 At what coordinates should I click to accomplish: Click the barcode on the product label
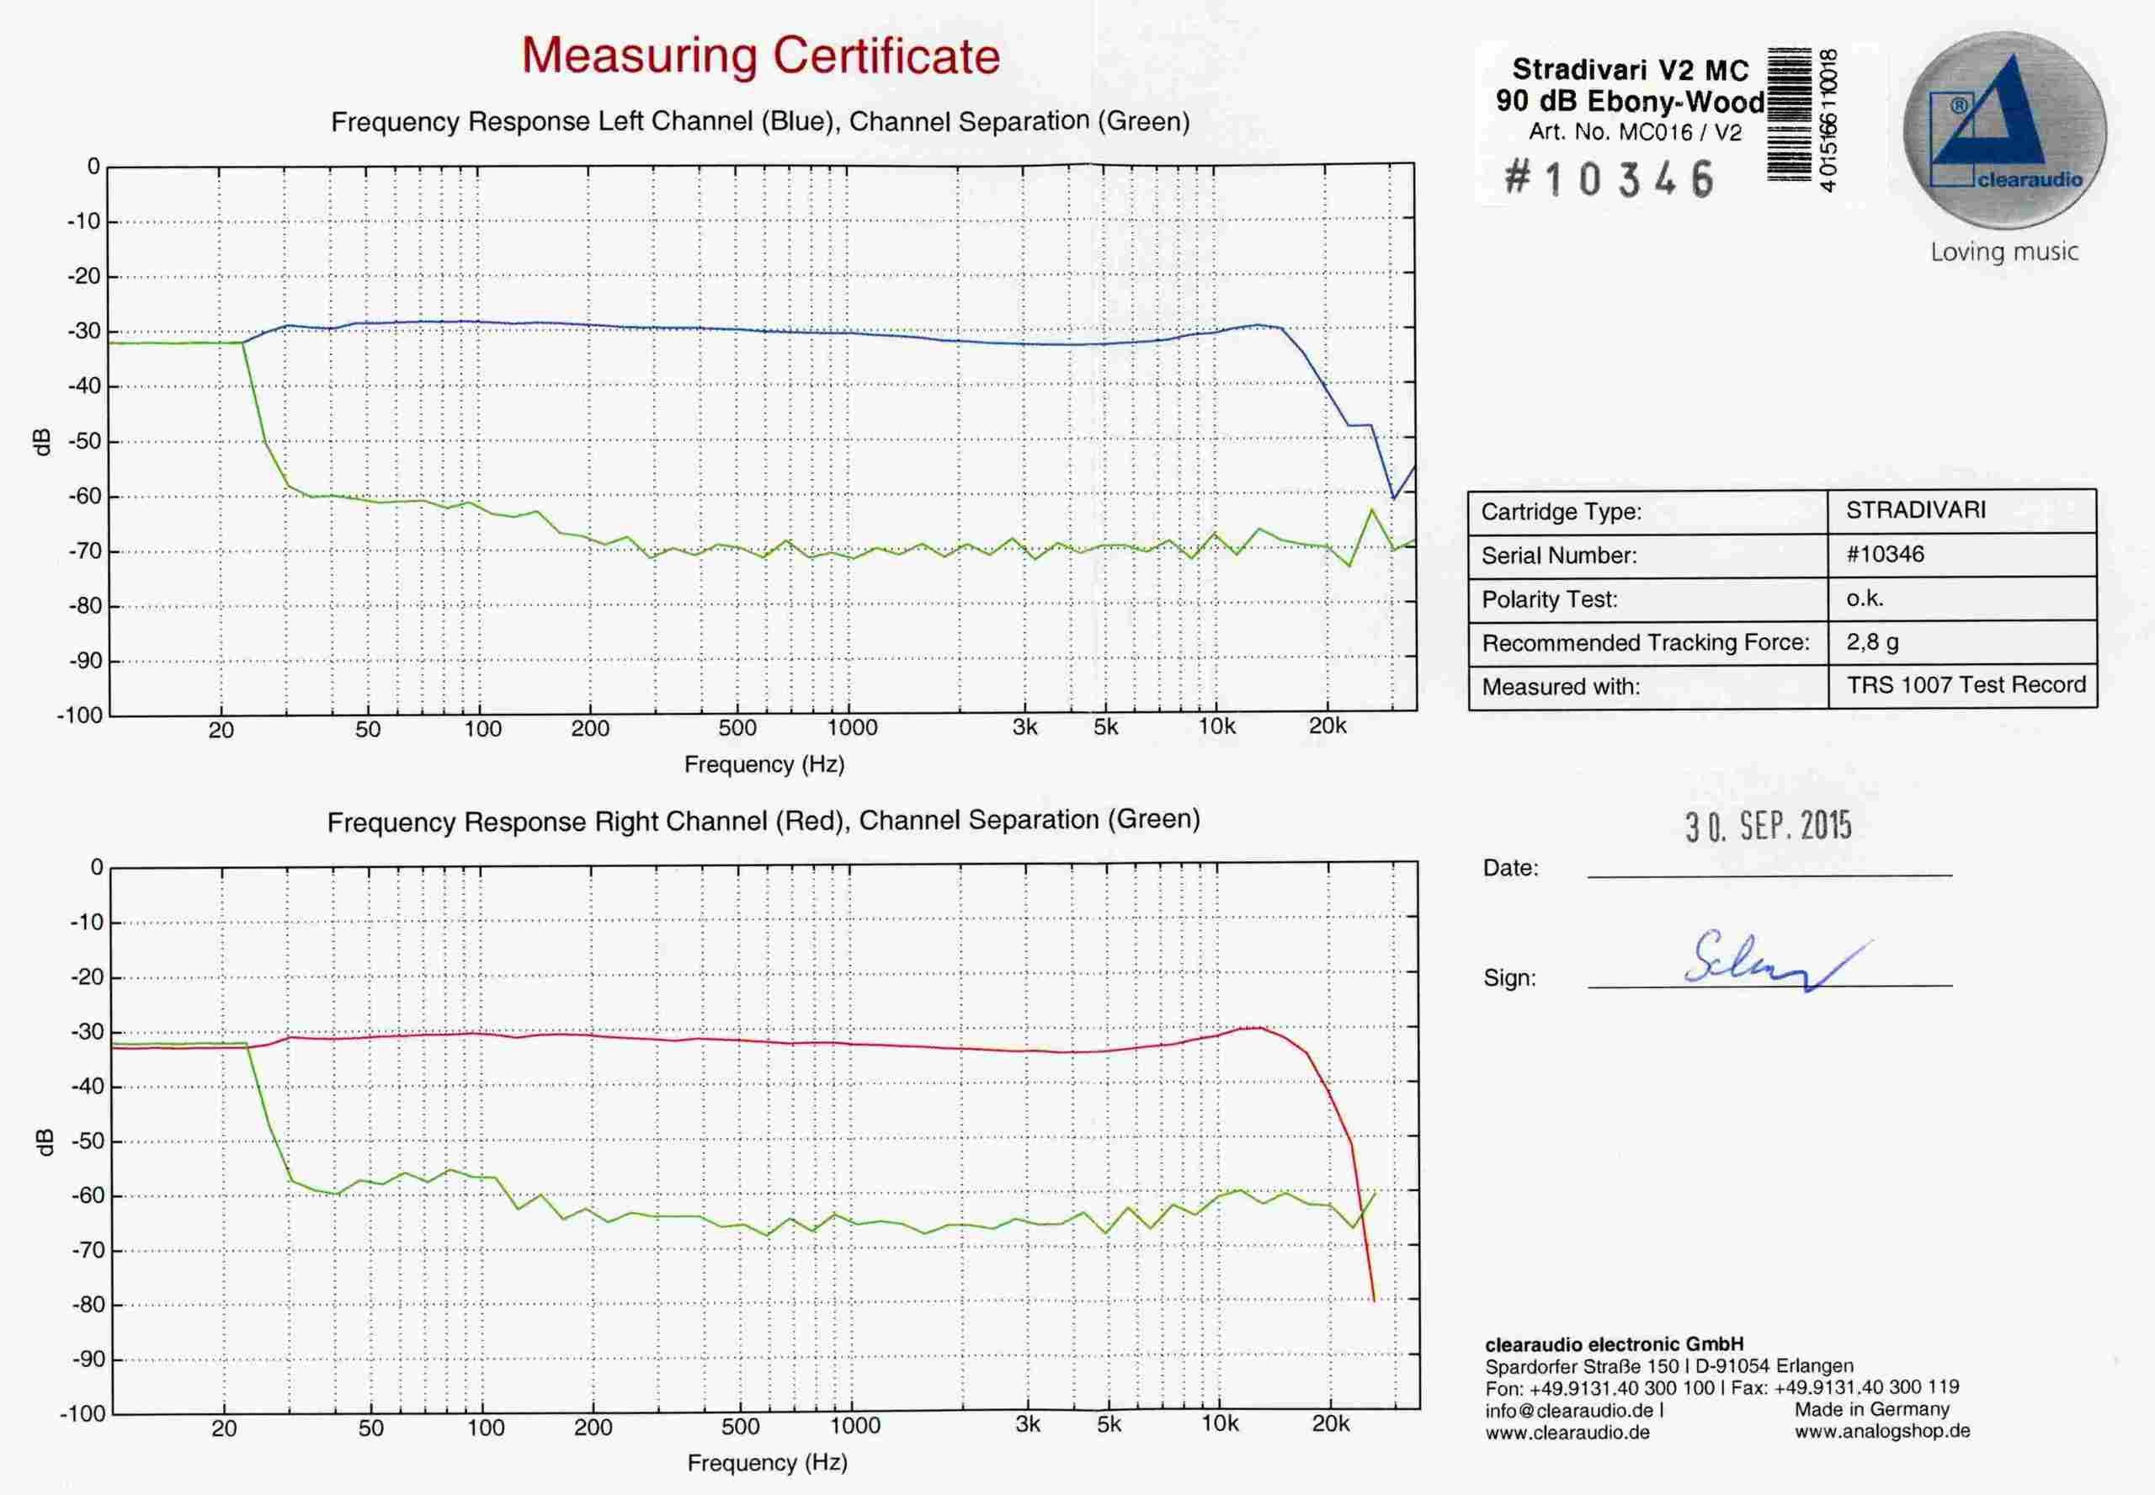tap(1789, 114)
